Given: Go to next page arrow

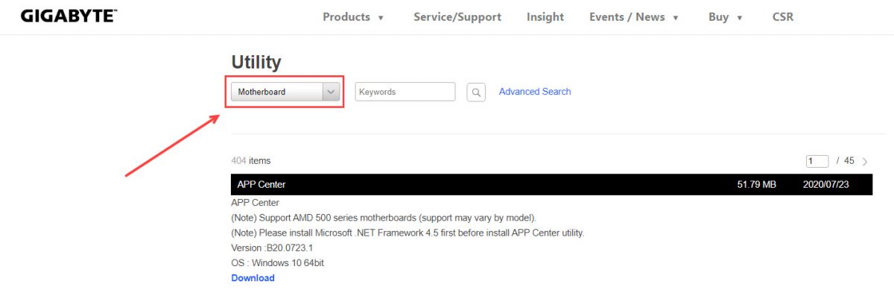Looking at the screenshot, I should pos(865,161).
